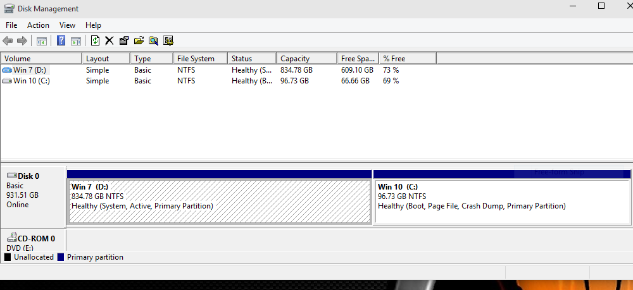
Task: Maximize the Disk Management window
Action: 601,6
